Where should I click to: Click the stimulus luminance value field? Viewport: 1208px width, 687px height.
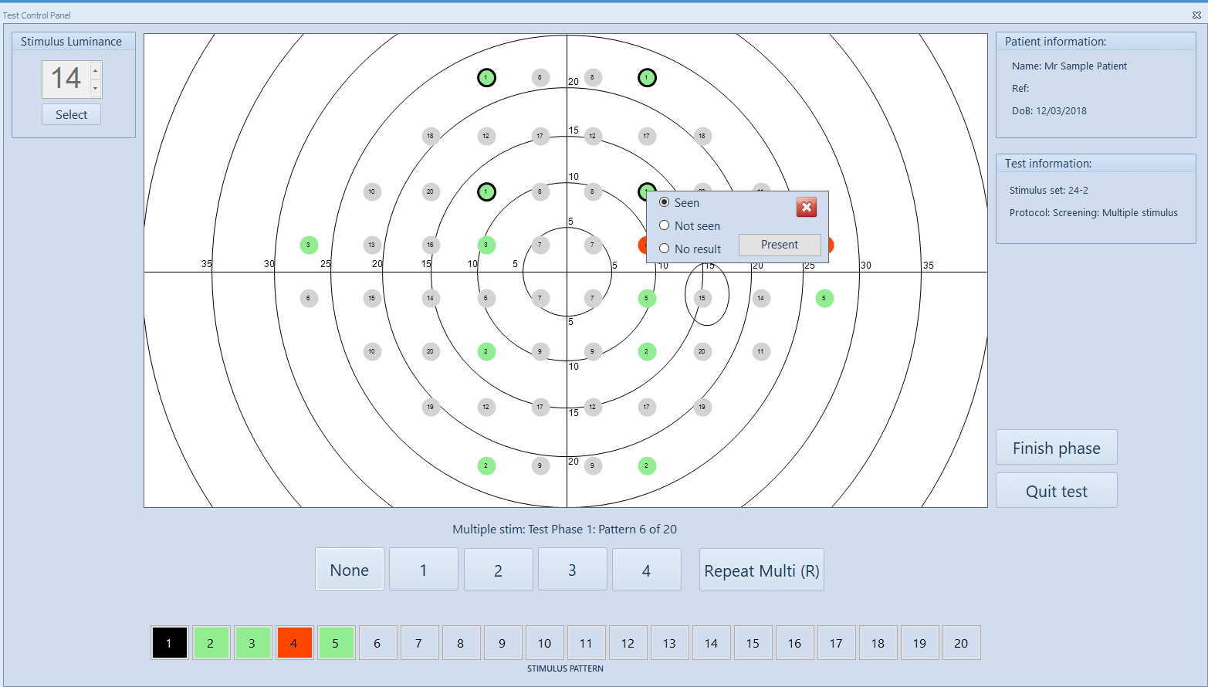[x=66, y=79]
